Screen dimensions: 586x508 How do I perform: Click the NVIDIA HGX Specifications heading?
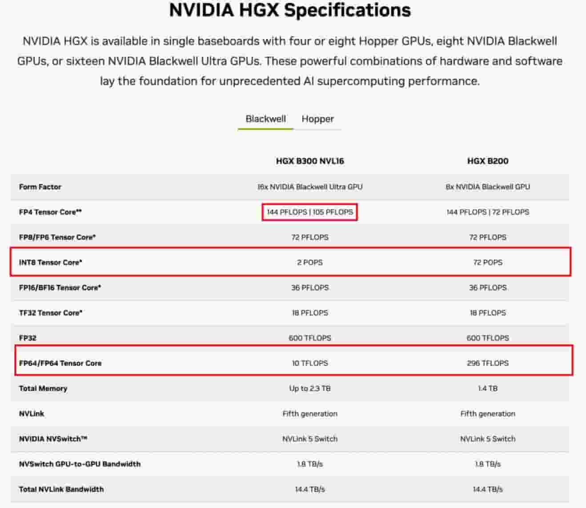coord(290,10)
